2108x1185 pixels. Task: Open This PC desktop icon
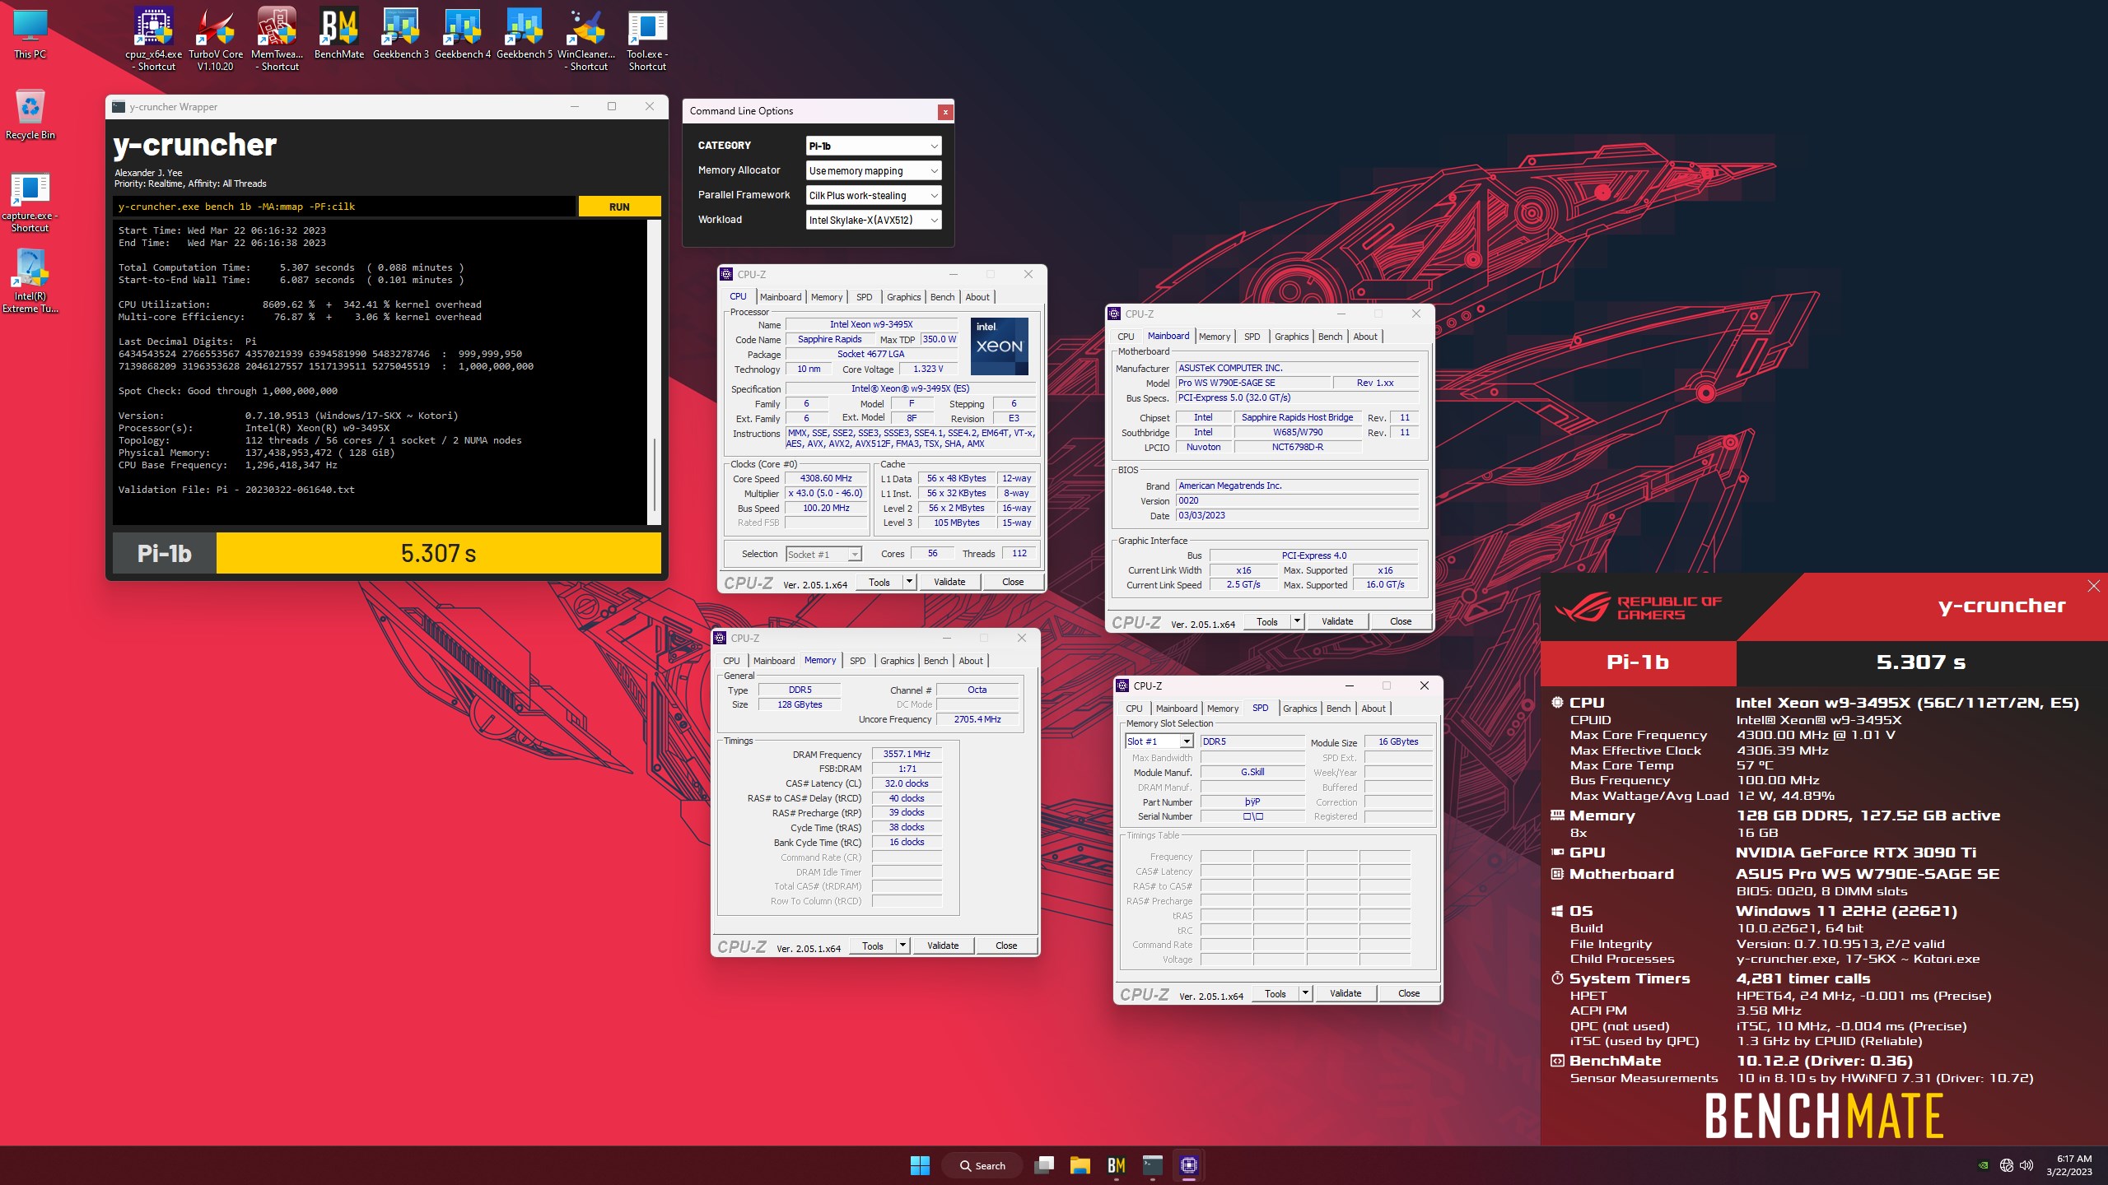click(x=30, y=35)
